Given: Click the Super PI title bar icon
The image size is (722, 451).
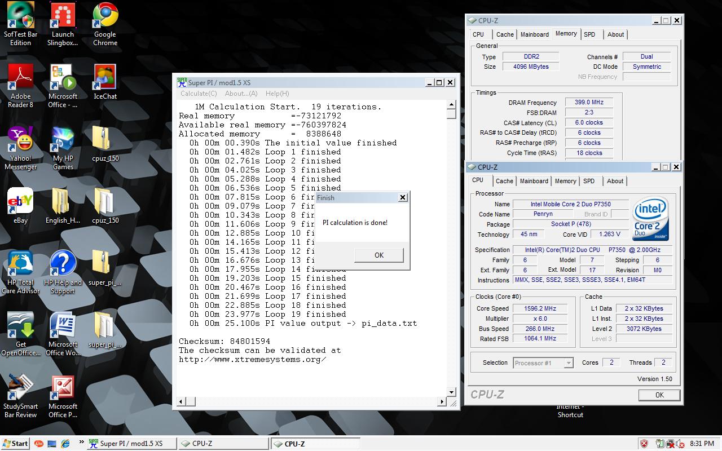Looking at the screenshot, I should [182, 82].
